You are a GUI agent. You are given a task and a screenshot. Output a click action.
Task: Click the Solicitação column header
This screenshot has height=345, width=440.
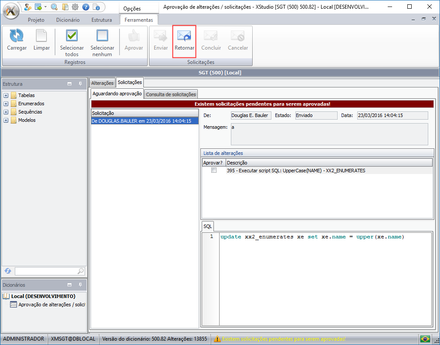coord(145,113)
